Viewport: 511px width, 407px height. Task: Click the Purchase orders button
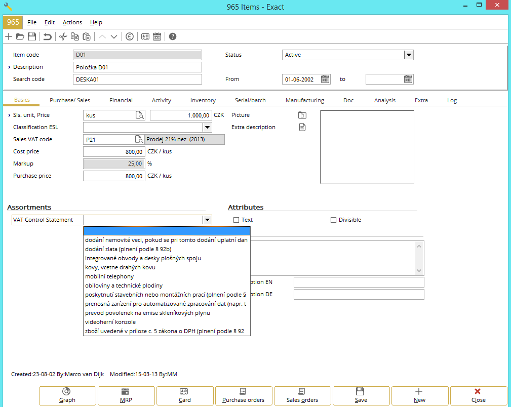pyautogui.click(x=244, y=395)
